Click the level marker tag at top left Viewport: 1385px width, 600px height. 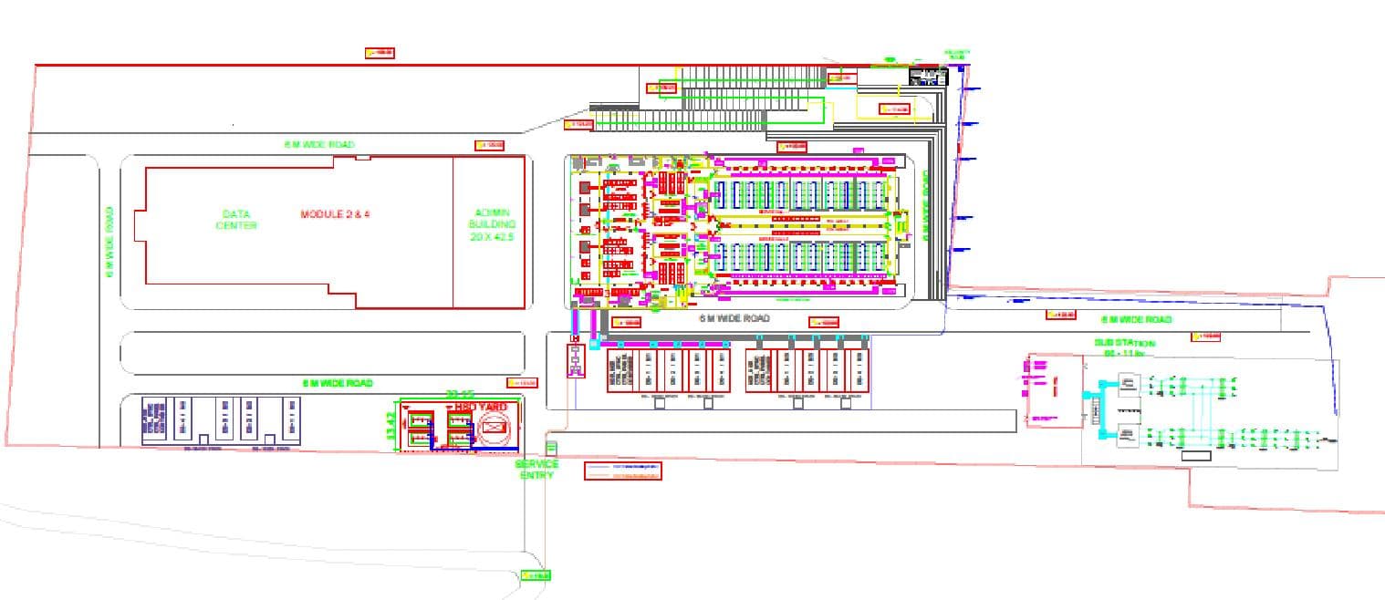380,53
